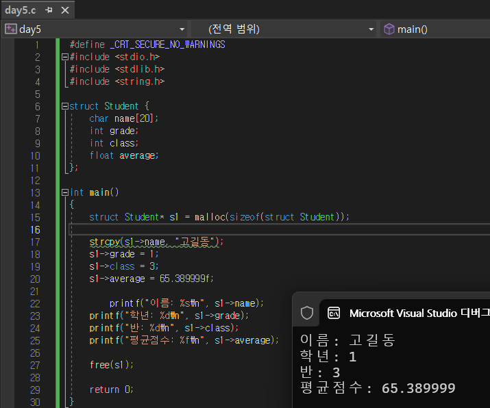The image size is (490, 408).
Task: Click the <stdlib.h> include text
Action: tap(140, 69)
